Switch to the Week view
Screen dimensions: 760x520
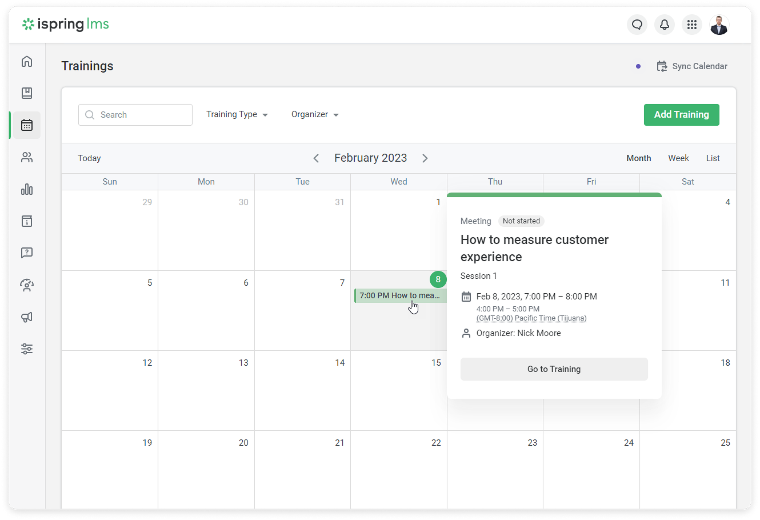point(678,158)
